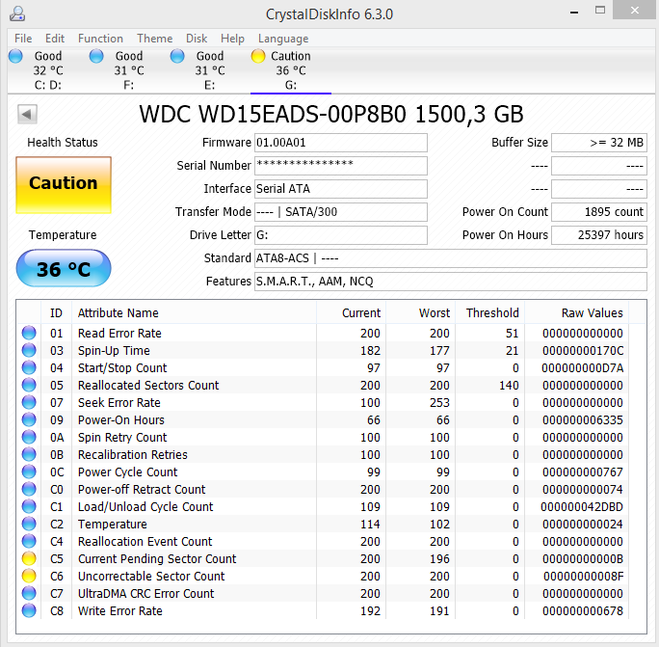
Task: Click the blue status orb for E:
Action: (177, 56)
